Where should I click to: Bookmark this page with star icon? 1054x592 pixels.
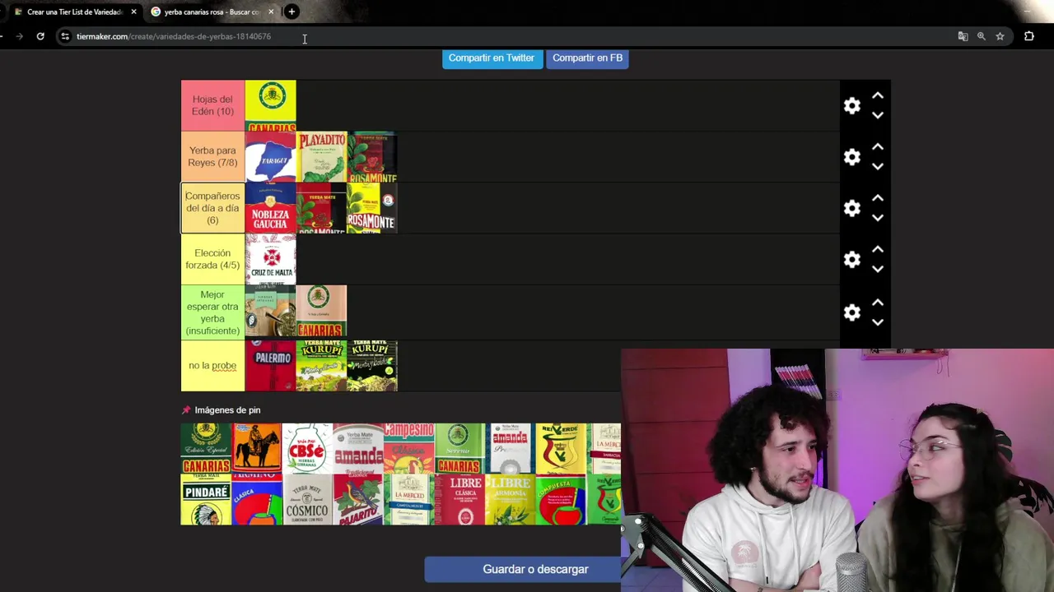coord(1000,36)
